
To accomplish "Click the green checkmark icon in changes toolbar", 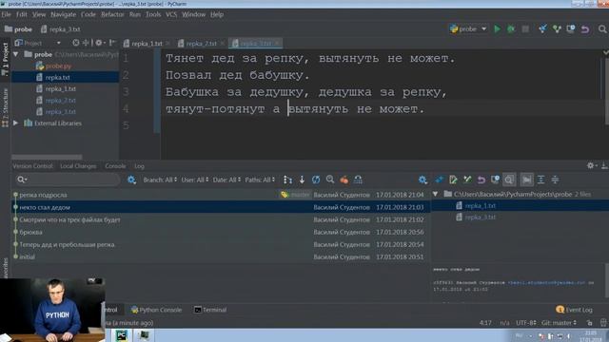I will 467,180.
